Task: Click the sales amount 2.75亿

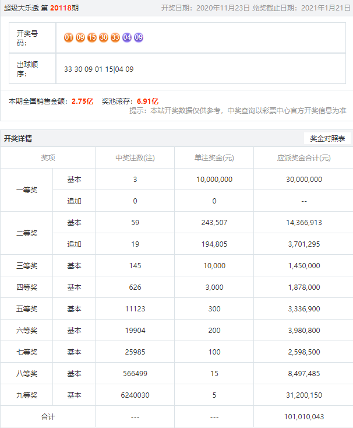Action: coord(82,101)
